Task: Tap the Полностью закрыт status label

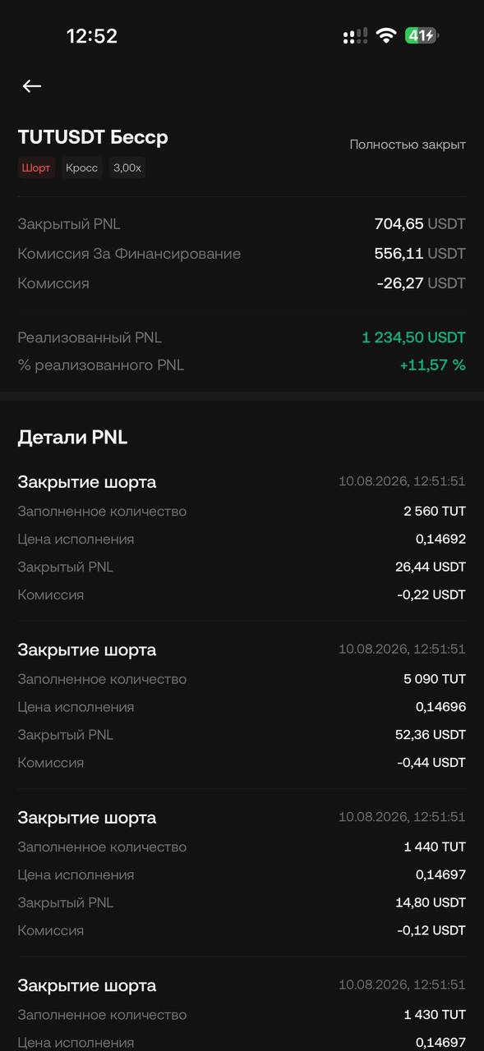Action: [x=408, y=145]
